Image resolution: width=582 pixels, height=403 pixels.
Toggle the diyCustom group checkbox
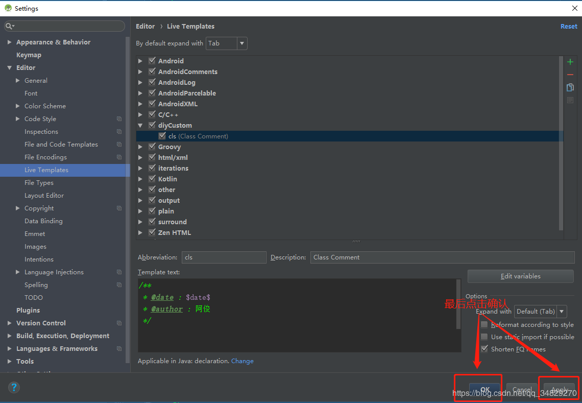coord(152,125)
